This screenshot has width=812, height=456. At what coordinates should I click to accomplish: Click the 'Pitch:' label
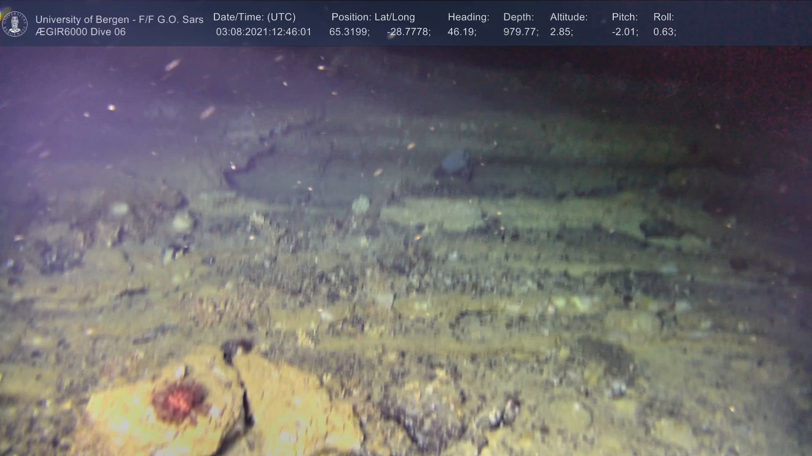(x=624, y=17)
